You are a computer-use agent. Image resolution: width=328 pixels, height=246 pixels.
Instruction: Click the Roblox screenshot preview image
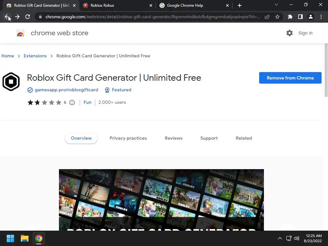click(161, 200)
